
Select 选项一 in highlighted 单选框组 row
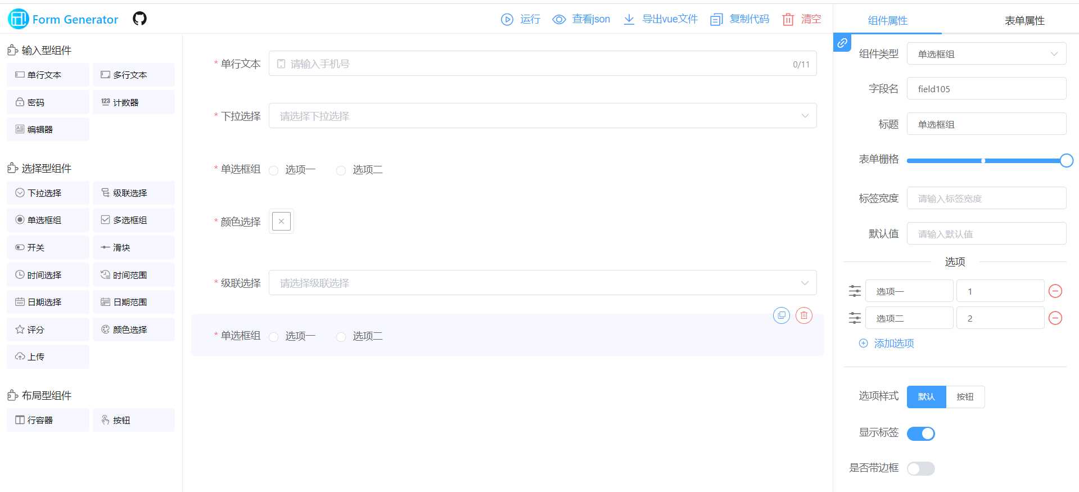click(x=292, y=336)
